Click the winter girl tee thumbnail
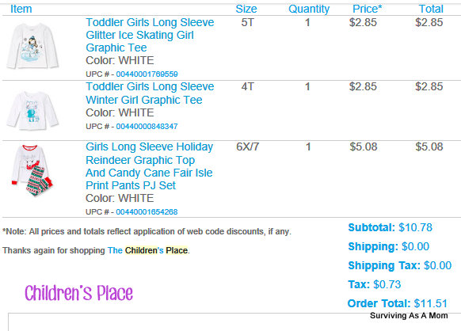461x331 pixels. 32,110
